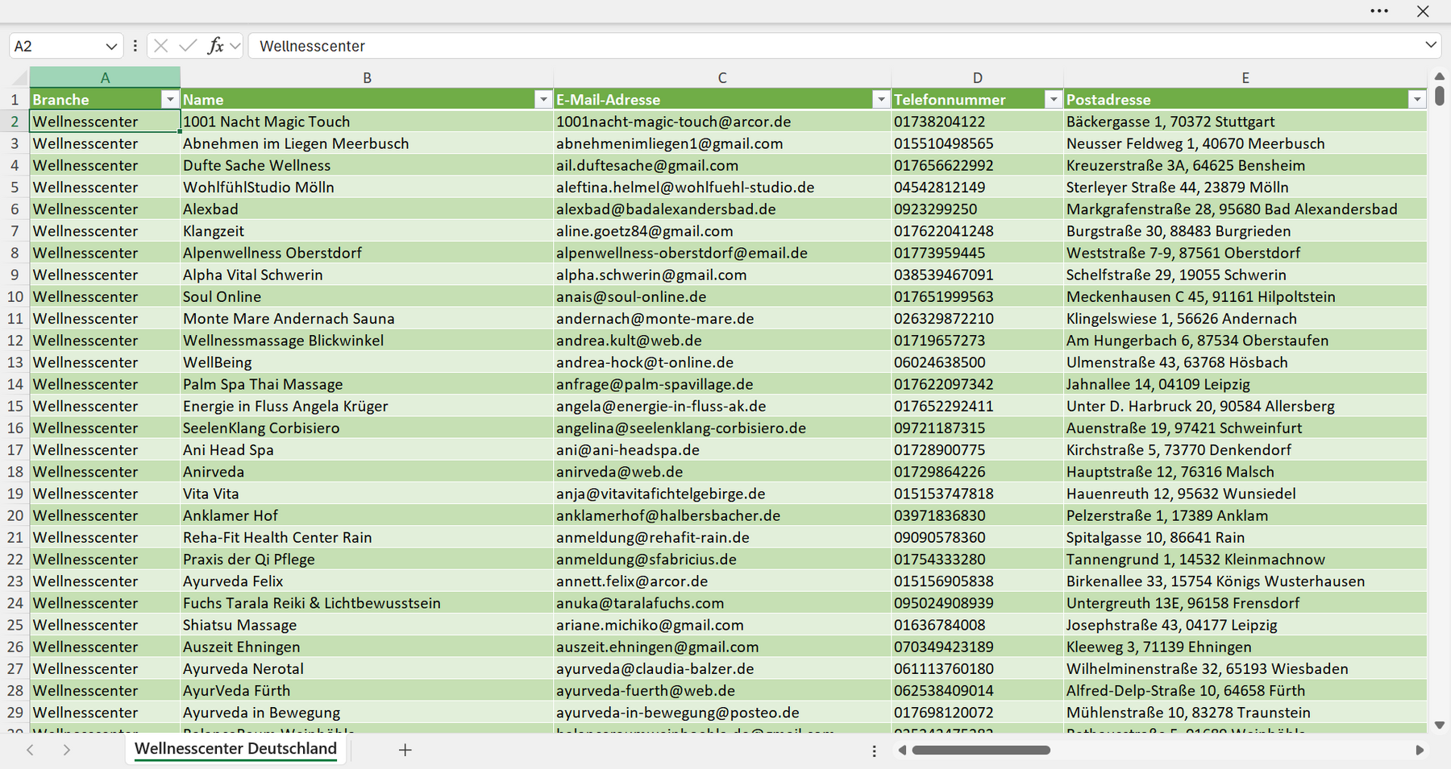Select Fuchs Tarala Reiki & Lichtbewusstsein cell
This screenshot has width=1451, height=769.
coord(367,602)
